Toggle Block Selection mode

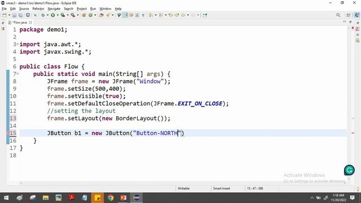click(137, 15)
